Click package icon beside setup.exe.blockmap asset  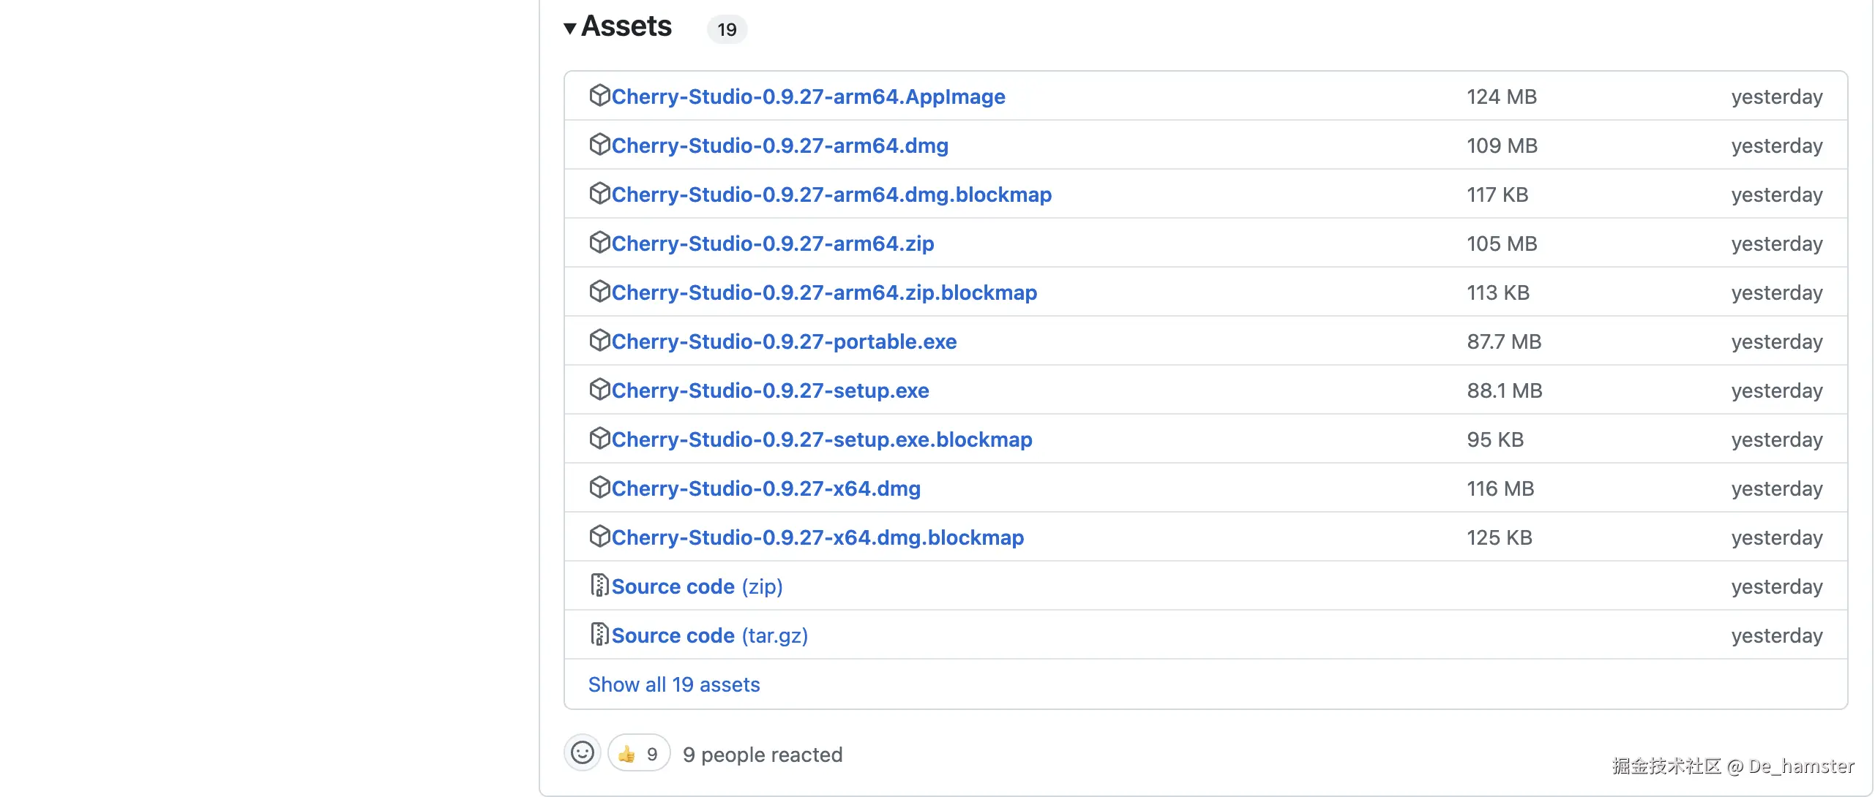[x=599, y=439]
